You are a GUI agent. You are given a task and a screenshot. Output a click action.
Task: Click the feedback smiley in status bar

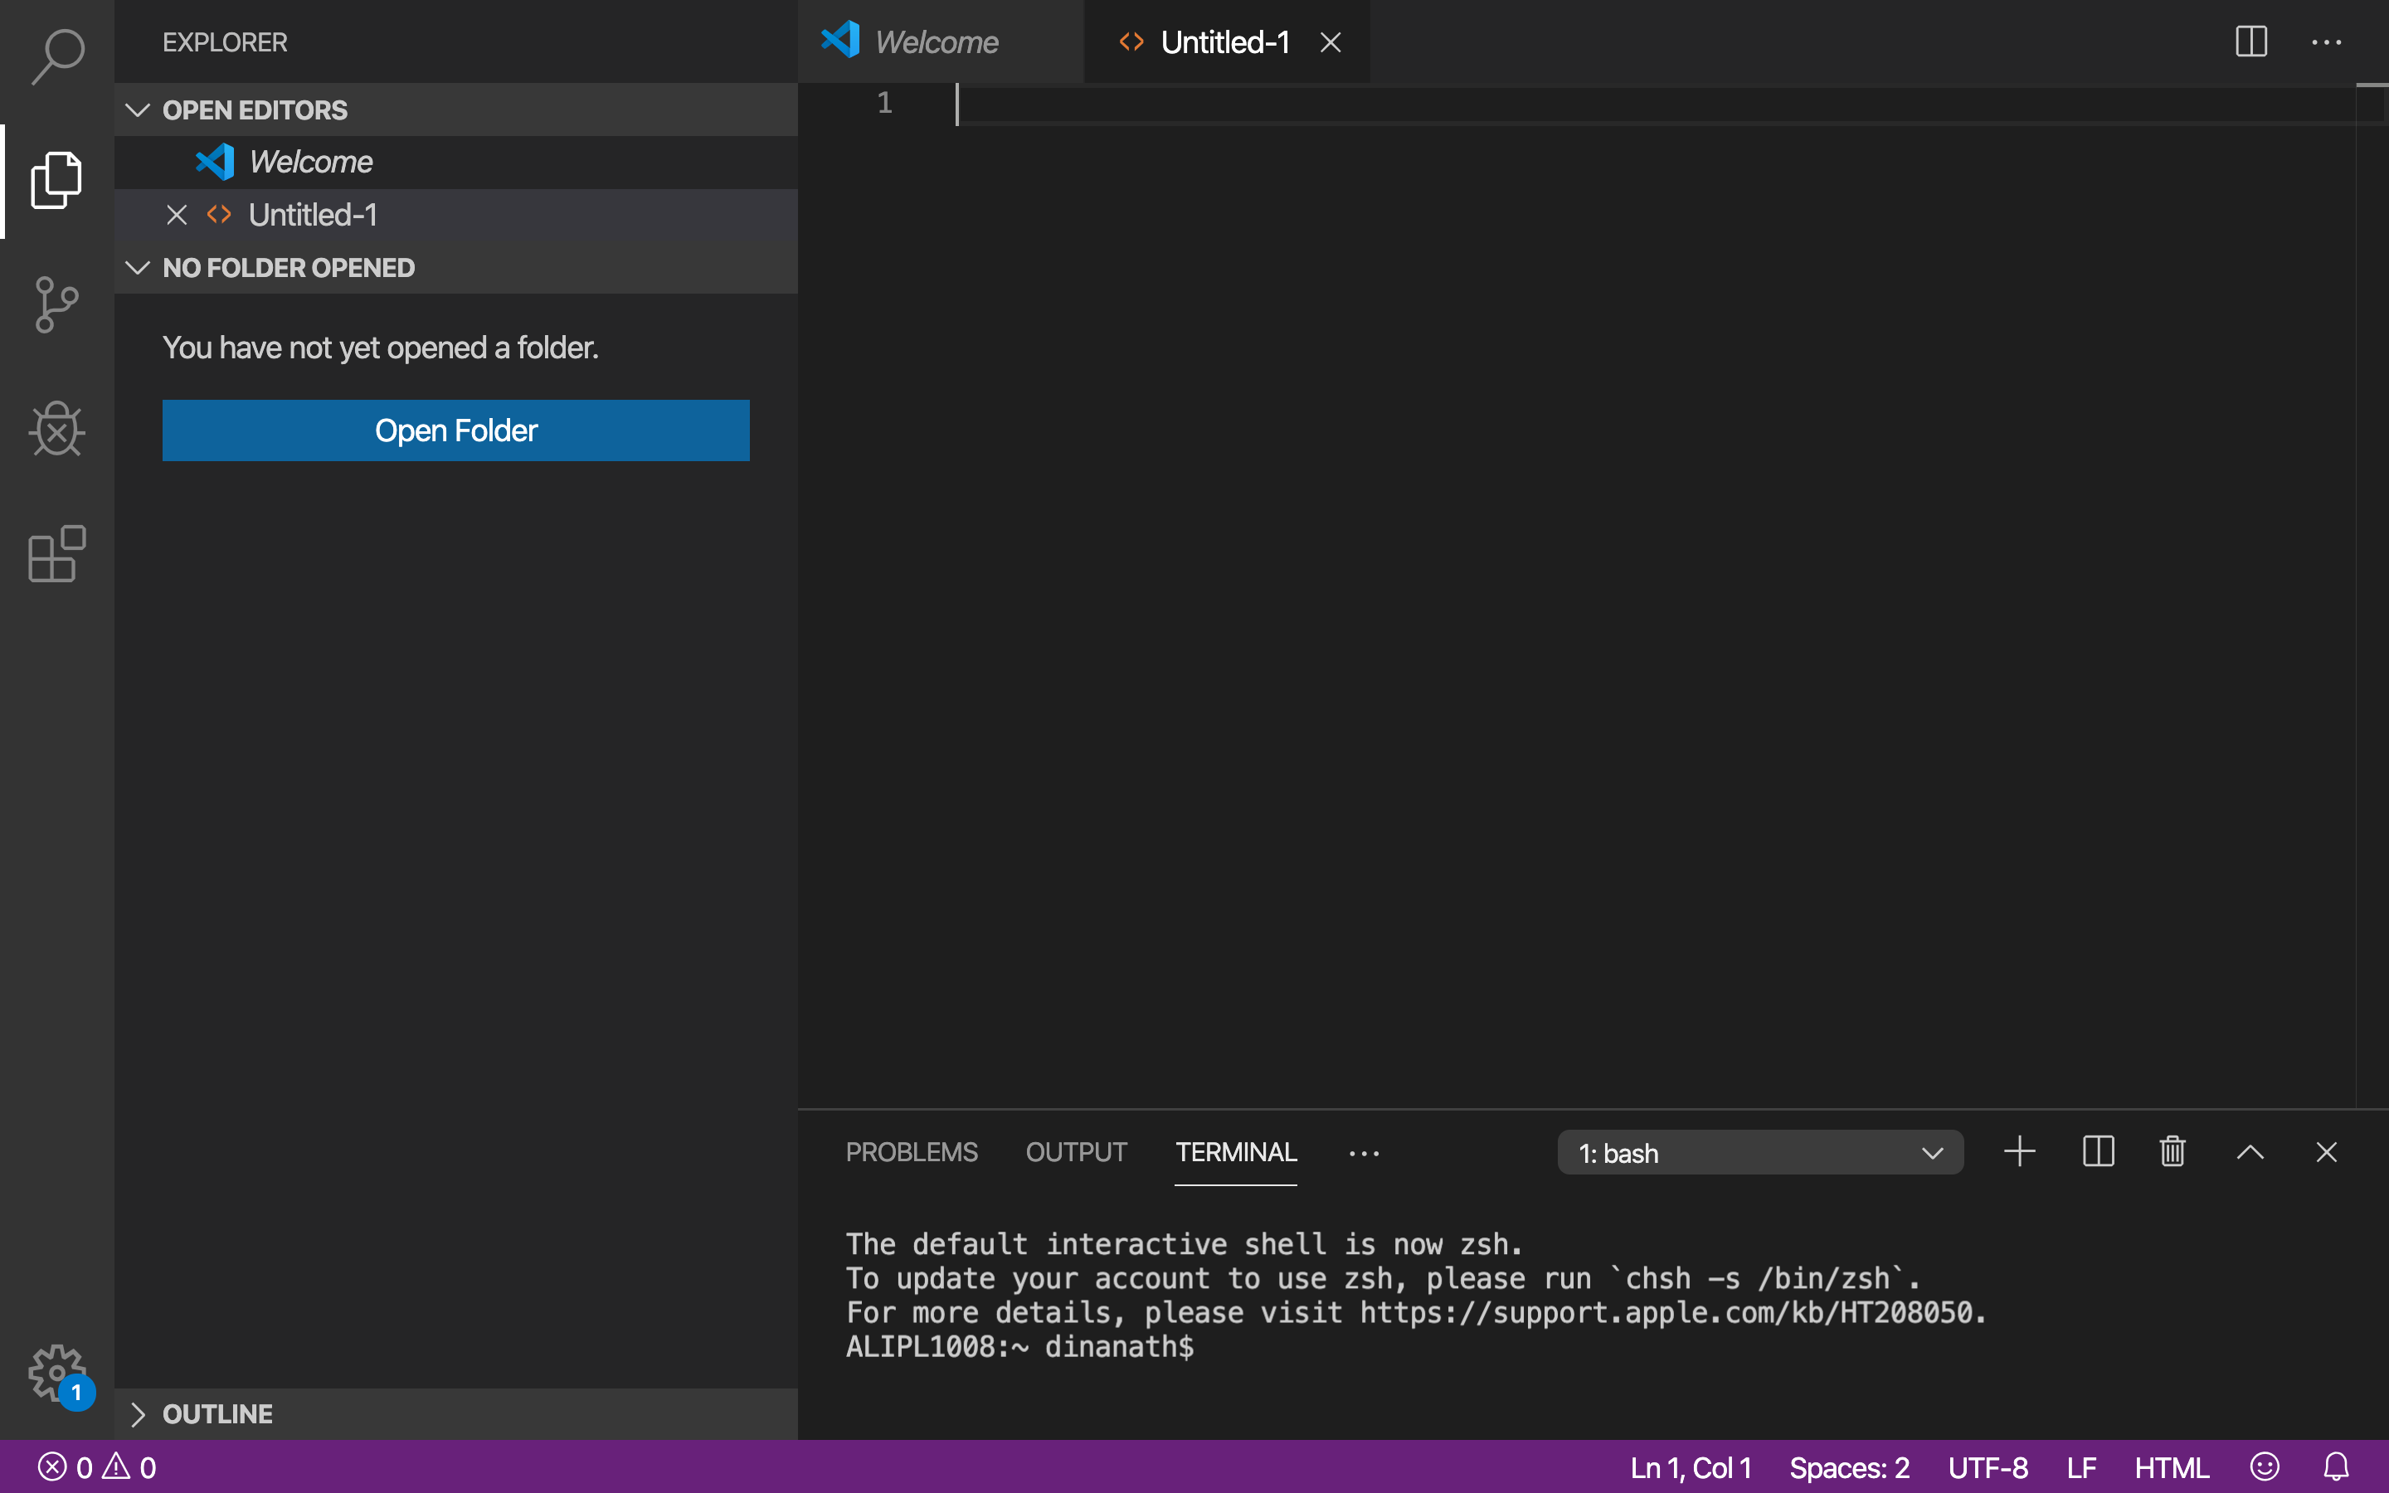pos(2265,1467)
